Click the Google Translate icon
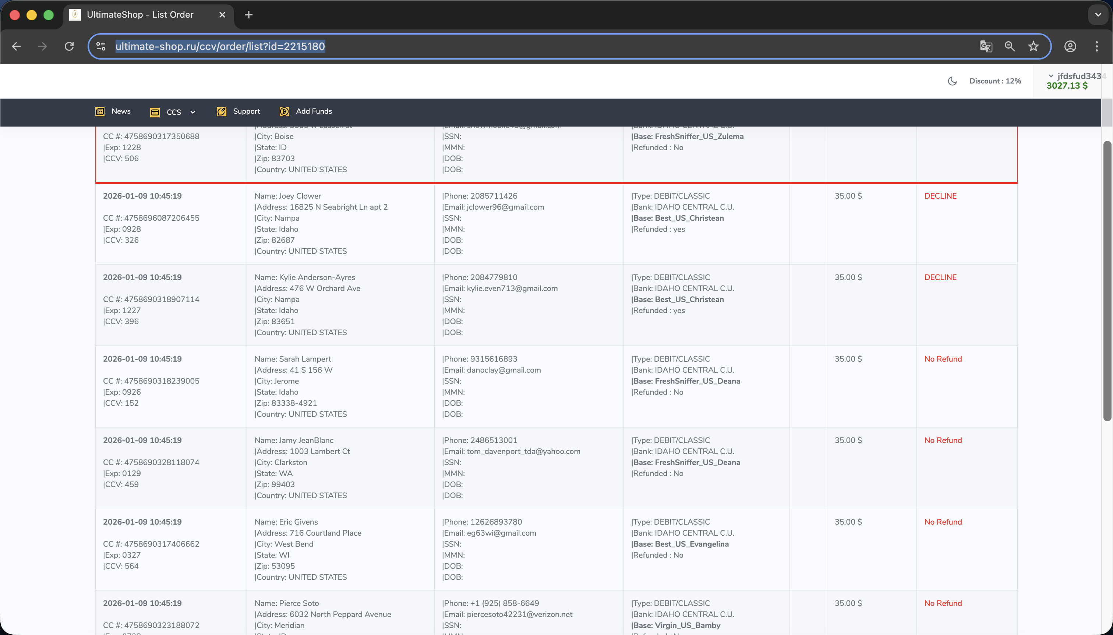This screenshot has height=635, width=1113. click(x=986, y=46)
